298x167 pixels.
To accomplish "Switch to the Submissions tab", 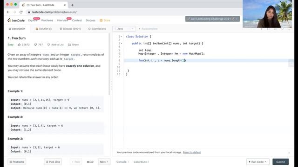I will click(97, 29).
